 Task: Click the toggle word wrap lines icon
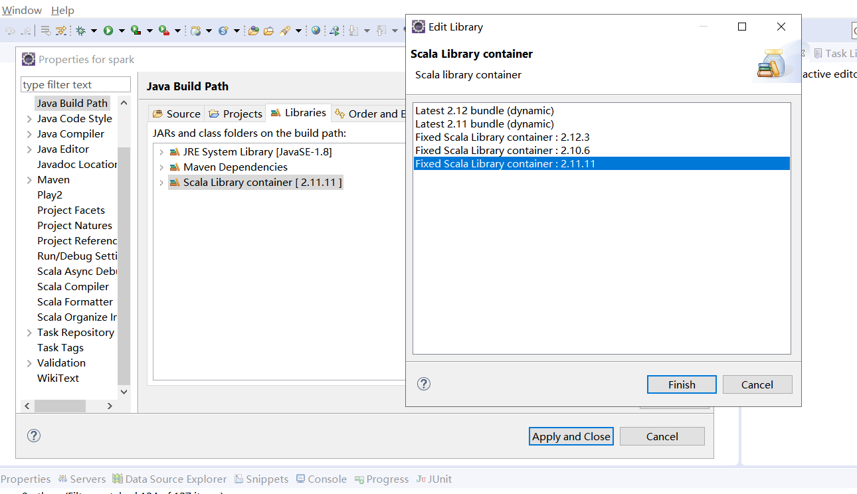click(45, 31)
